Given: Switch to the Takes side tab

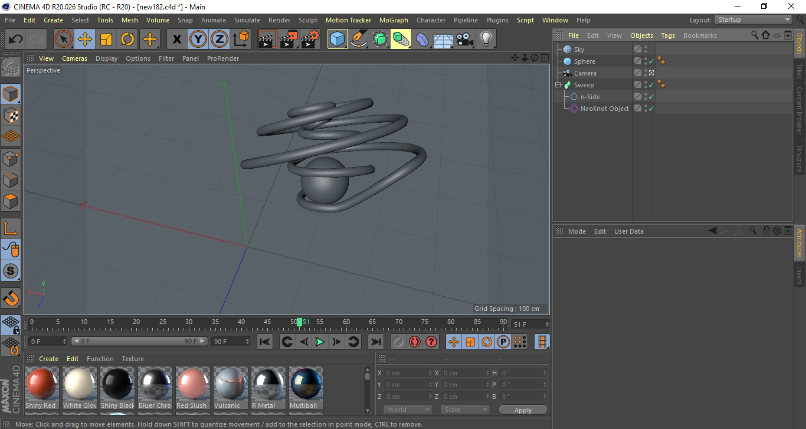Looking at the screenshot, I should [800, 71].
